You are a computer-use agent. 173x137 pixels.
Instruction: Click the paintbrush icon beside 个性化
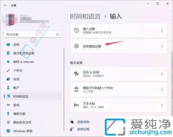pyautogui.click(x=8, y=70)
